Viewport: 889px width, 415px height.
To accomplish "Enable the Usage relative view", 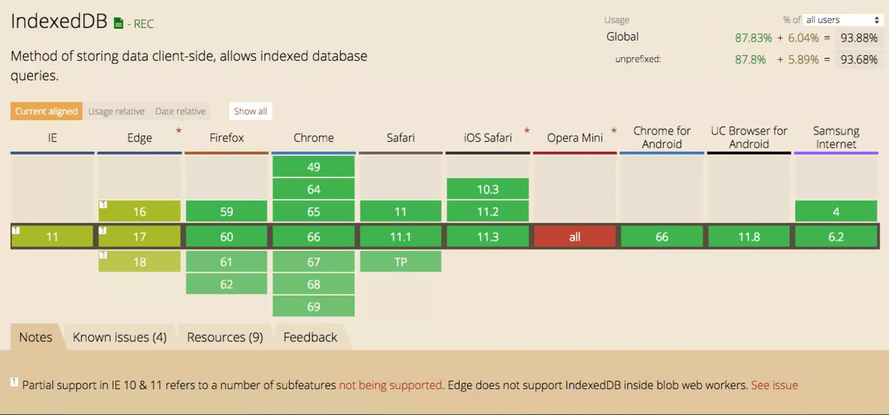I will [x=116, y=111].
